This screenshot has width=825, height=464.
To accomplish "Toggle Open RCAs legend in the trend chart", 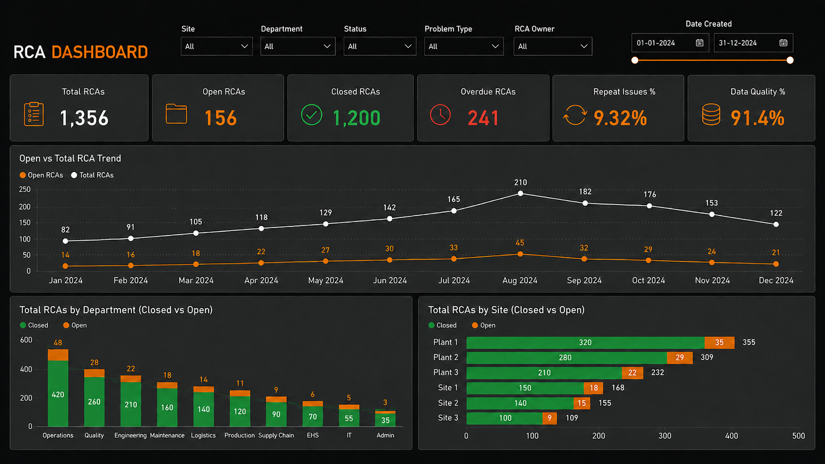I will pos(41,175).
